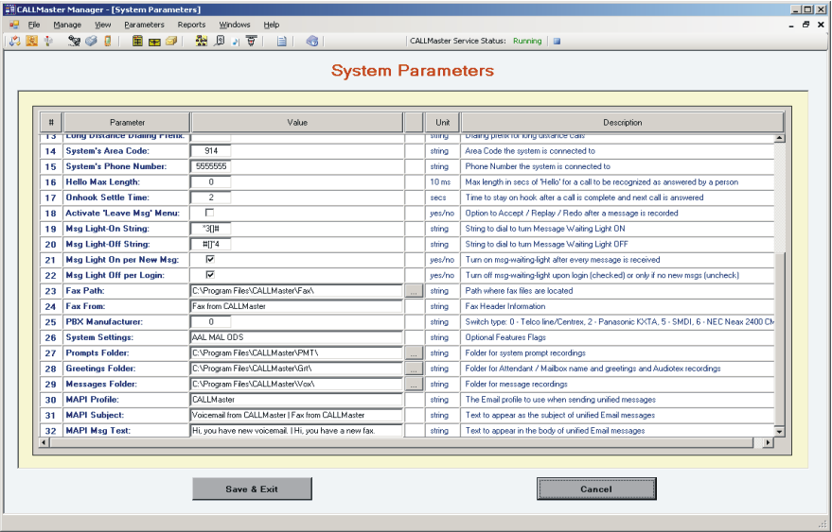Click the Msg Light-Off String field
The height and width of the screenshot is (532, 832).
(x=211, y=244)
